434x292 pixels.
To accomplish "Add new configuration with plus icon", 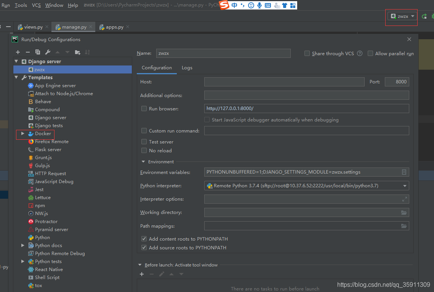I will click(x=18, y=52).
